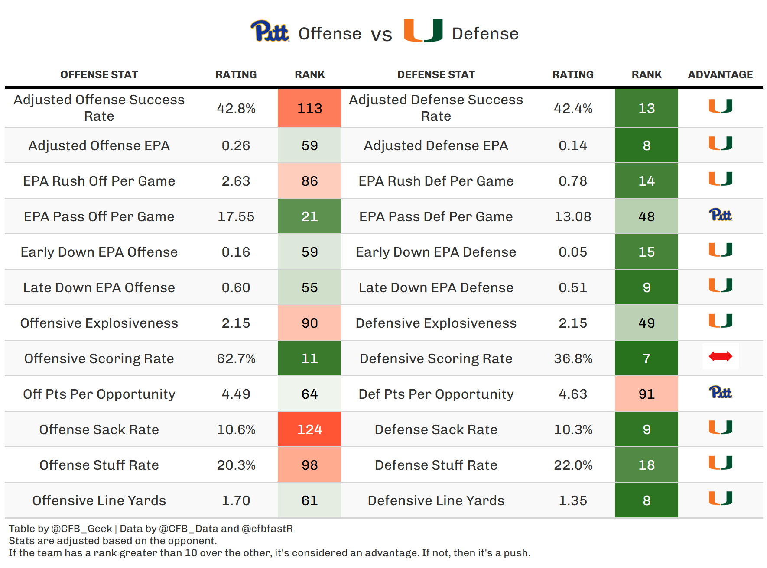Click Miami logo in the Sack Rate row

point(720,427)
